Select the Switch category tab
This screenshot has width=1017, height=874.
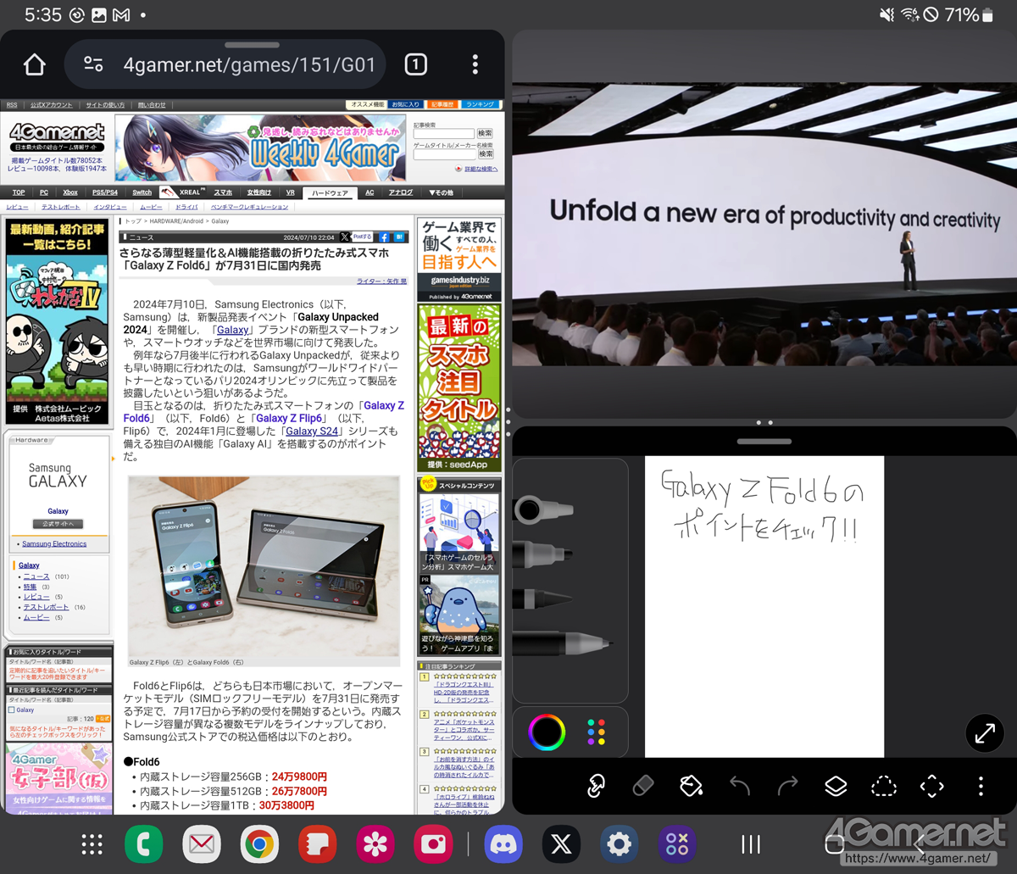142,192
